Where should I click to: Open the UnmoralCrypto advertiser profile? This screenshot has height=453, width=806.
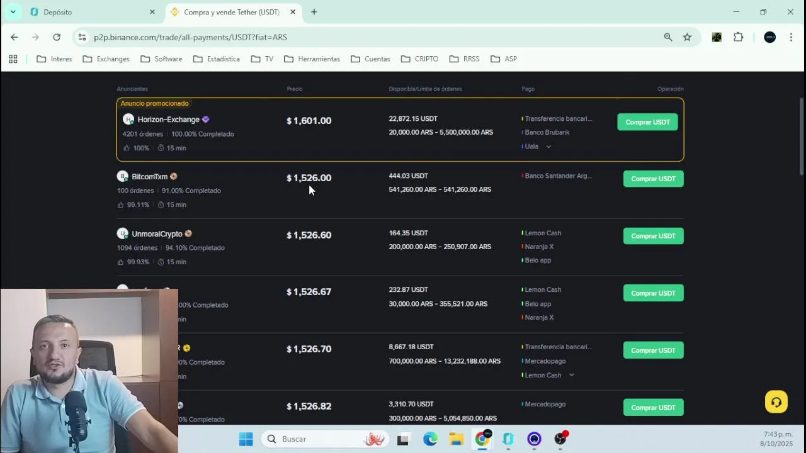[x=157, y=234]
